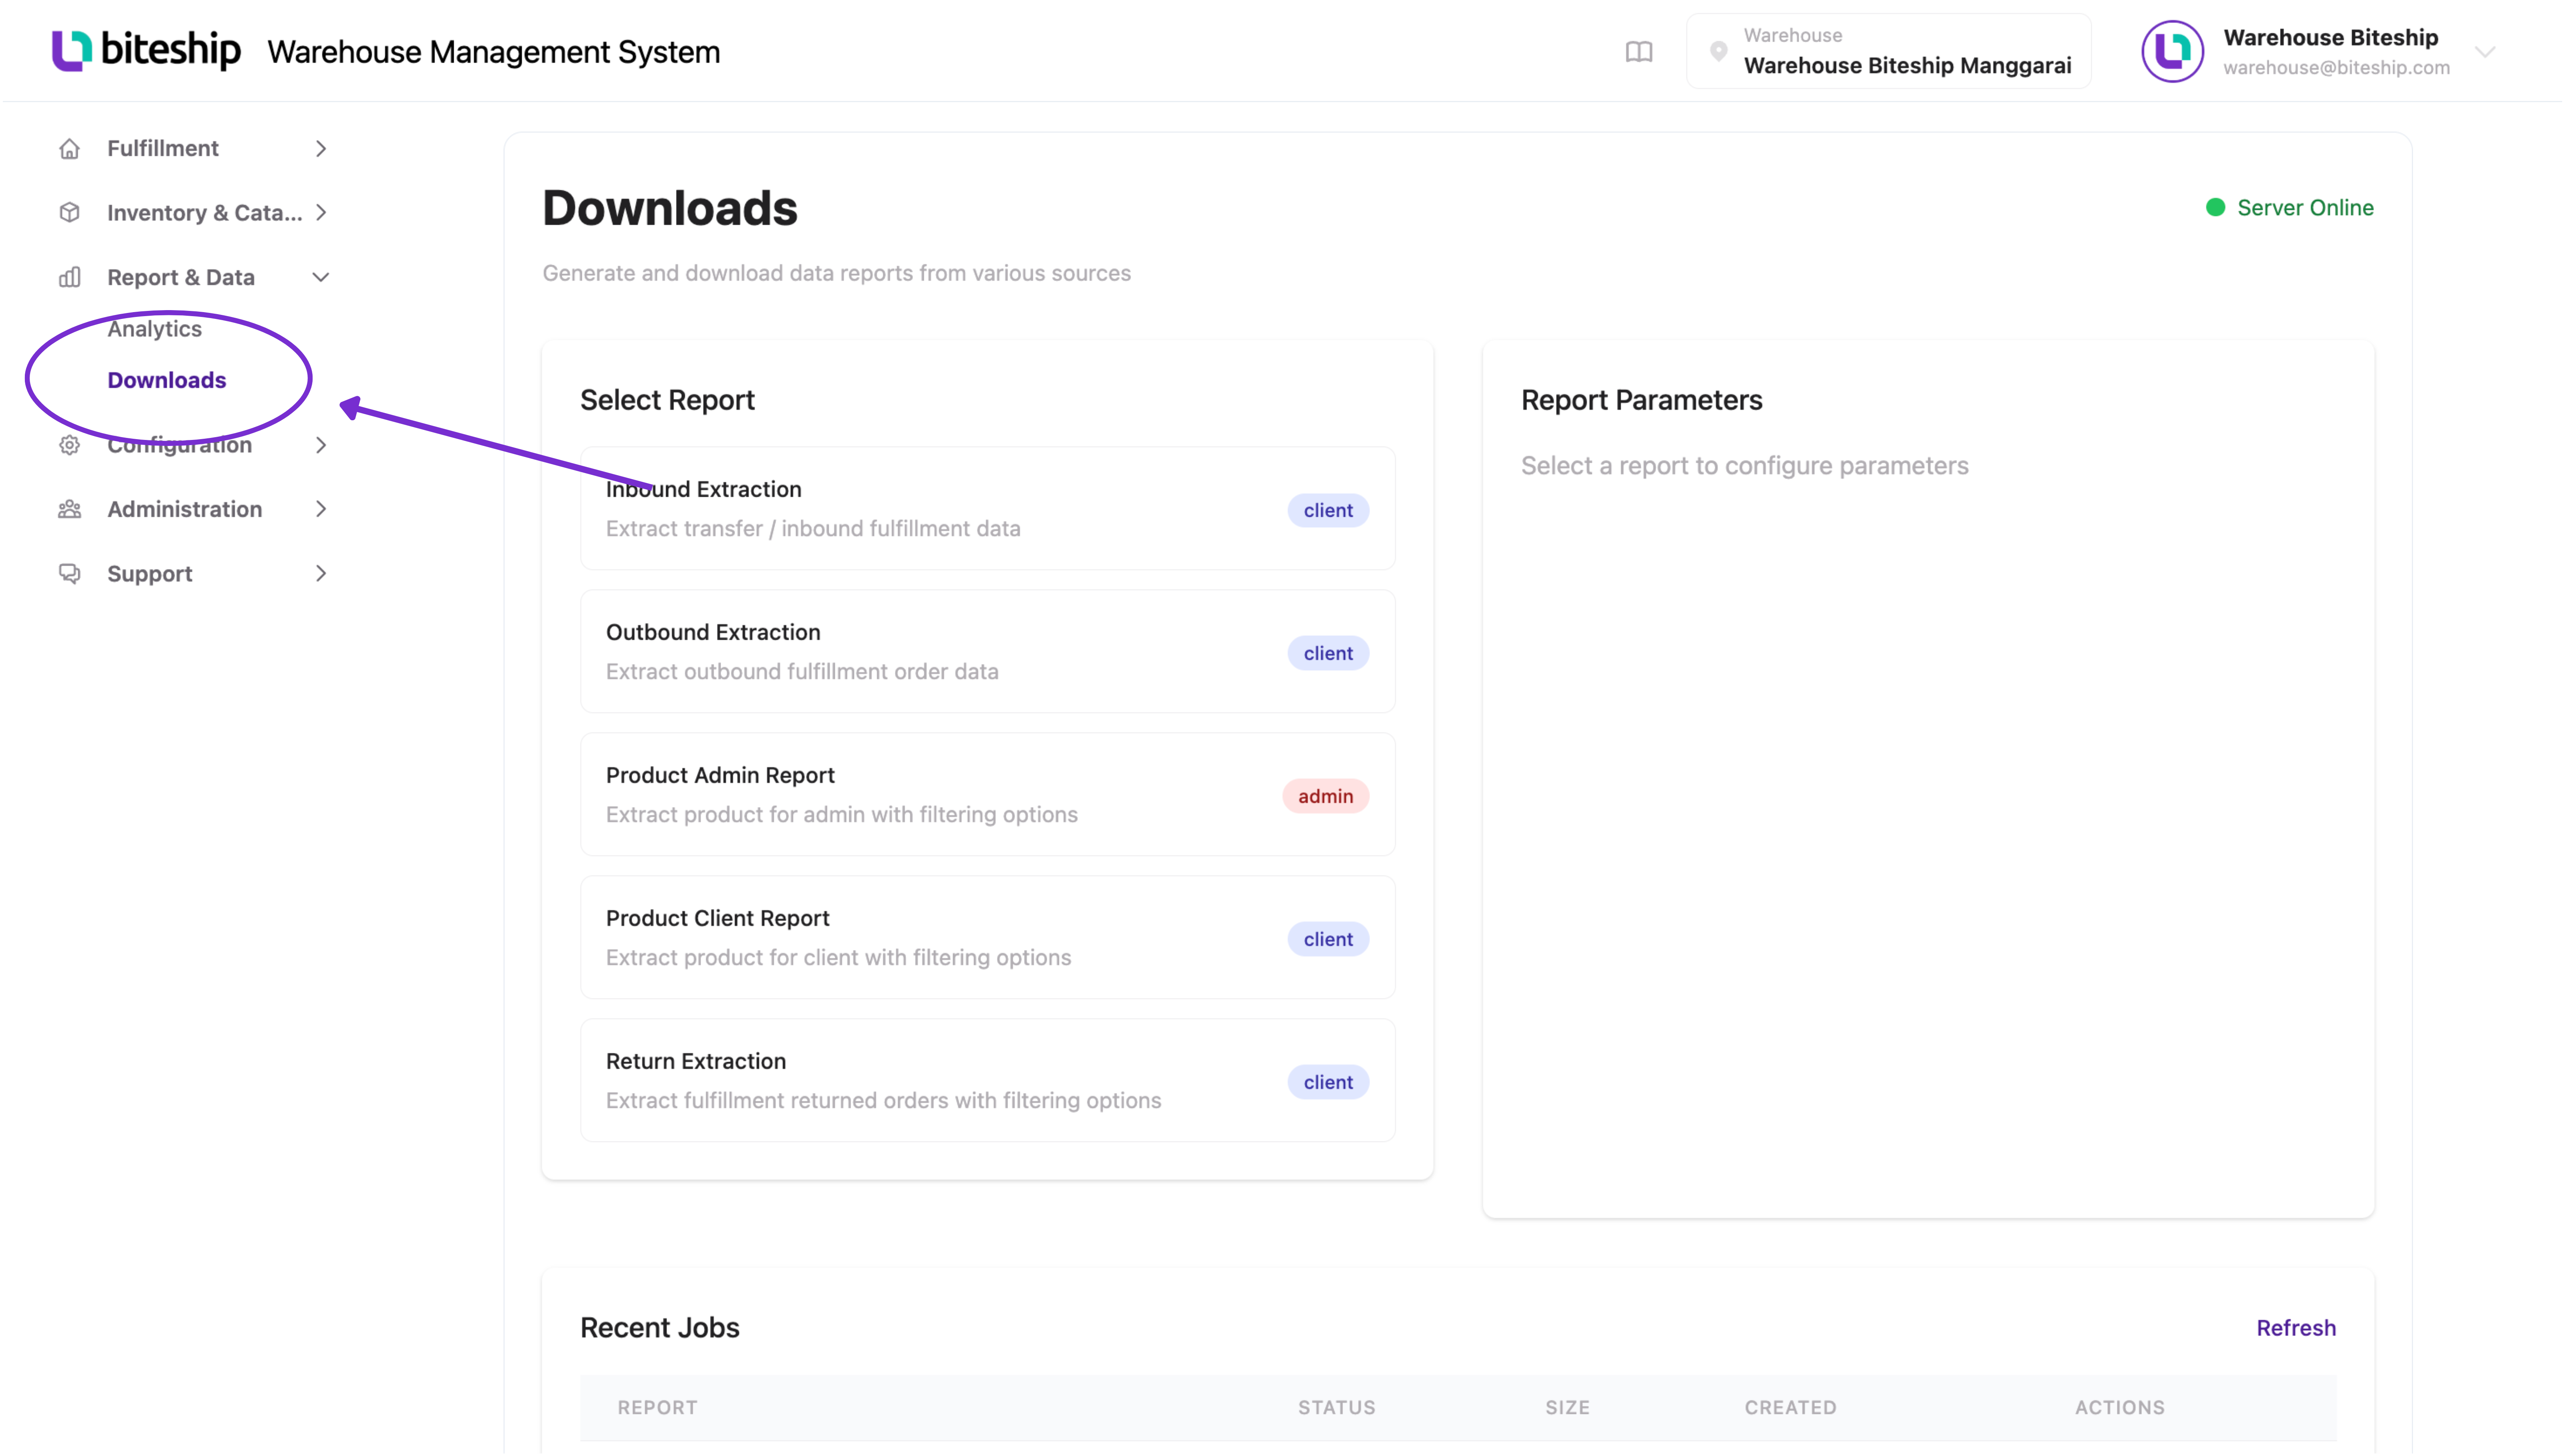The width and height of the screenshot is (2565, 1456).
Task: Click the Biteship logo
Action: [146, 50]
